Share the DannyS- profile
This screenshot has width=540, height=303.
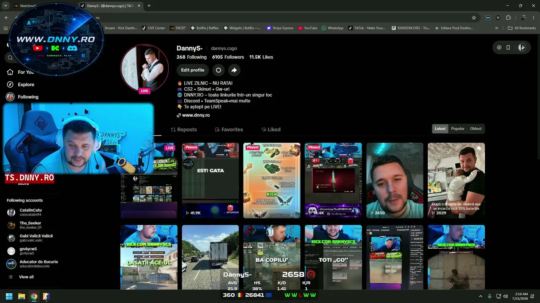pyautogui.click(x=234, y=70)
